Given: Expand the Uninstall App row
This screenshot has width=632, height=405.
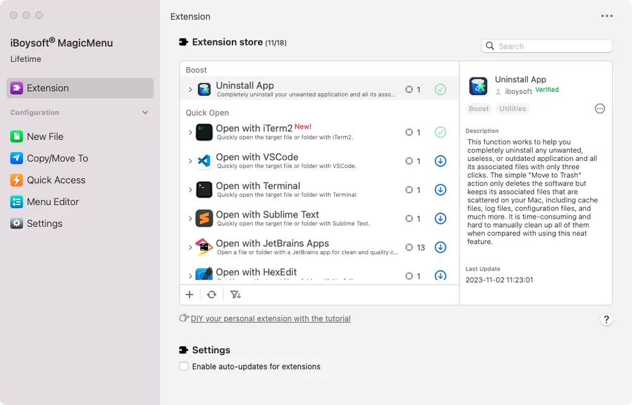Looking at the screenshot, I should coord(190,90).
